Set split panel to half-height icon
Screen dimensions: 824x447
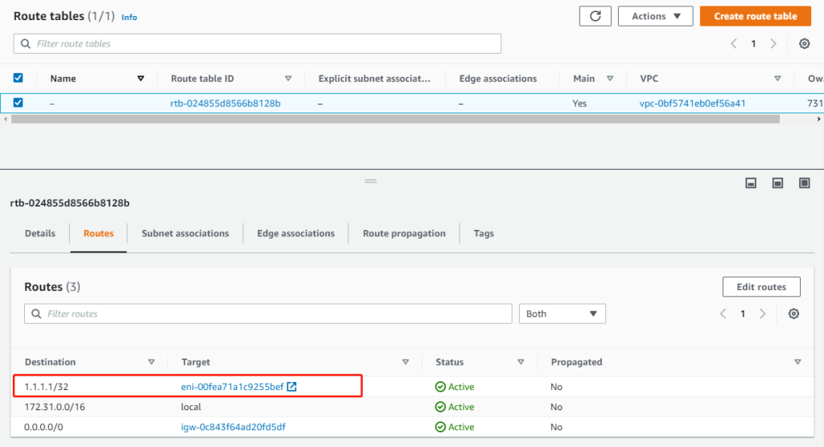pos(777,183)
